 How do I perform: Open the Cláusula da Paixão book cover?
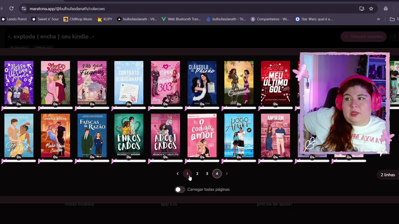(x=202, y=82)
